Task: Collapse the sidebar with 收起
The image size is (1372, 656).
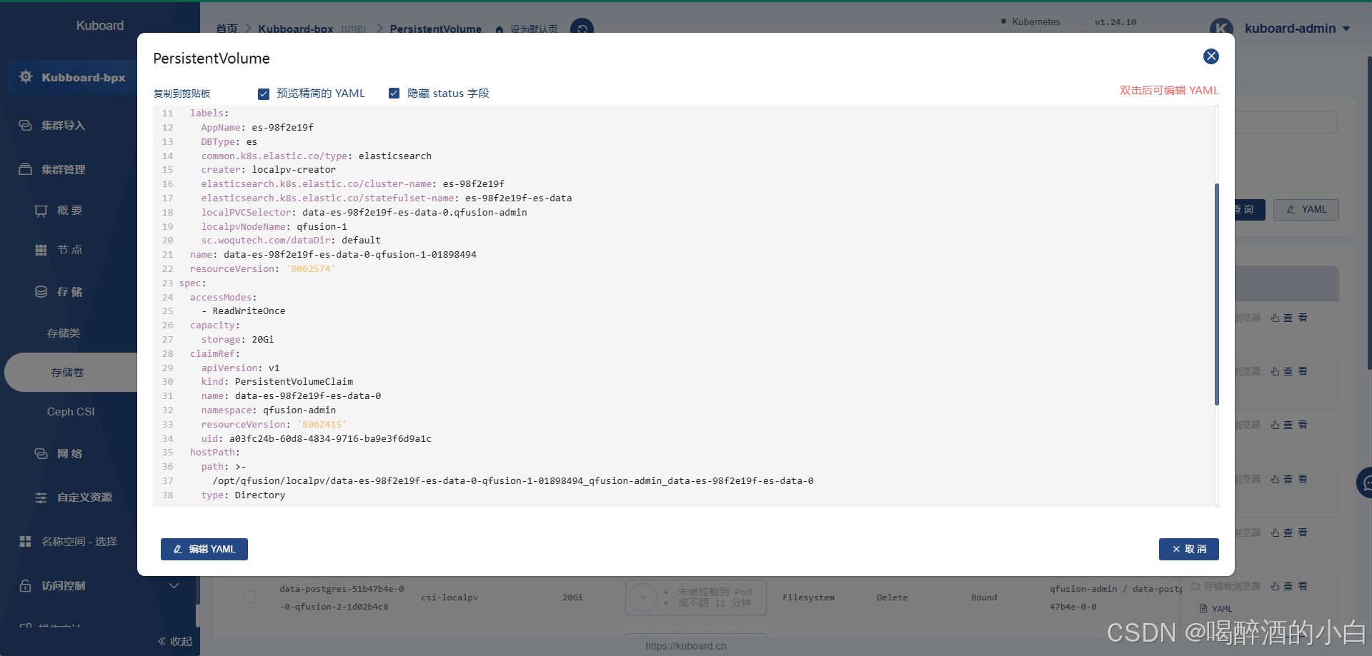Action: click(175, 641)
